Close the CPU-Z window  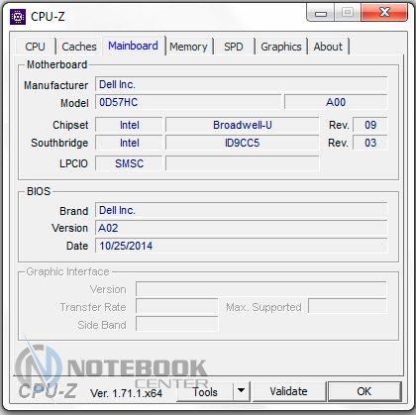click(x=384, y=13)
